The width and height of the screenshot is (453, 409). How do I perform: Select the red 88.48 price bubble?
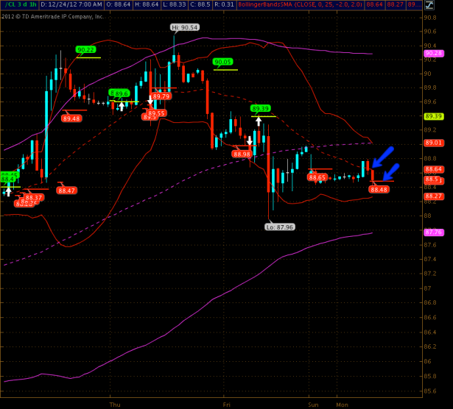point(379,190)
